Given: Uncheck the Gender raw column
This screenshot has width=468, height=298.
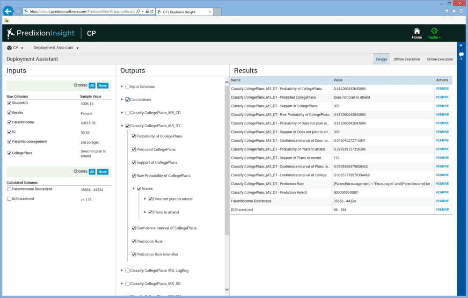Looking at the screenshot, I should click(x=9, y=113).
